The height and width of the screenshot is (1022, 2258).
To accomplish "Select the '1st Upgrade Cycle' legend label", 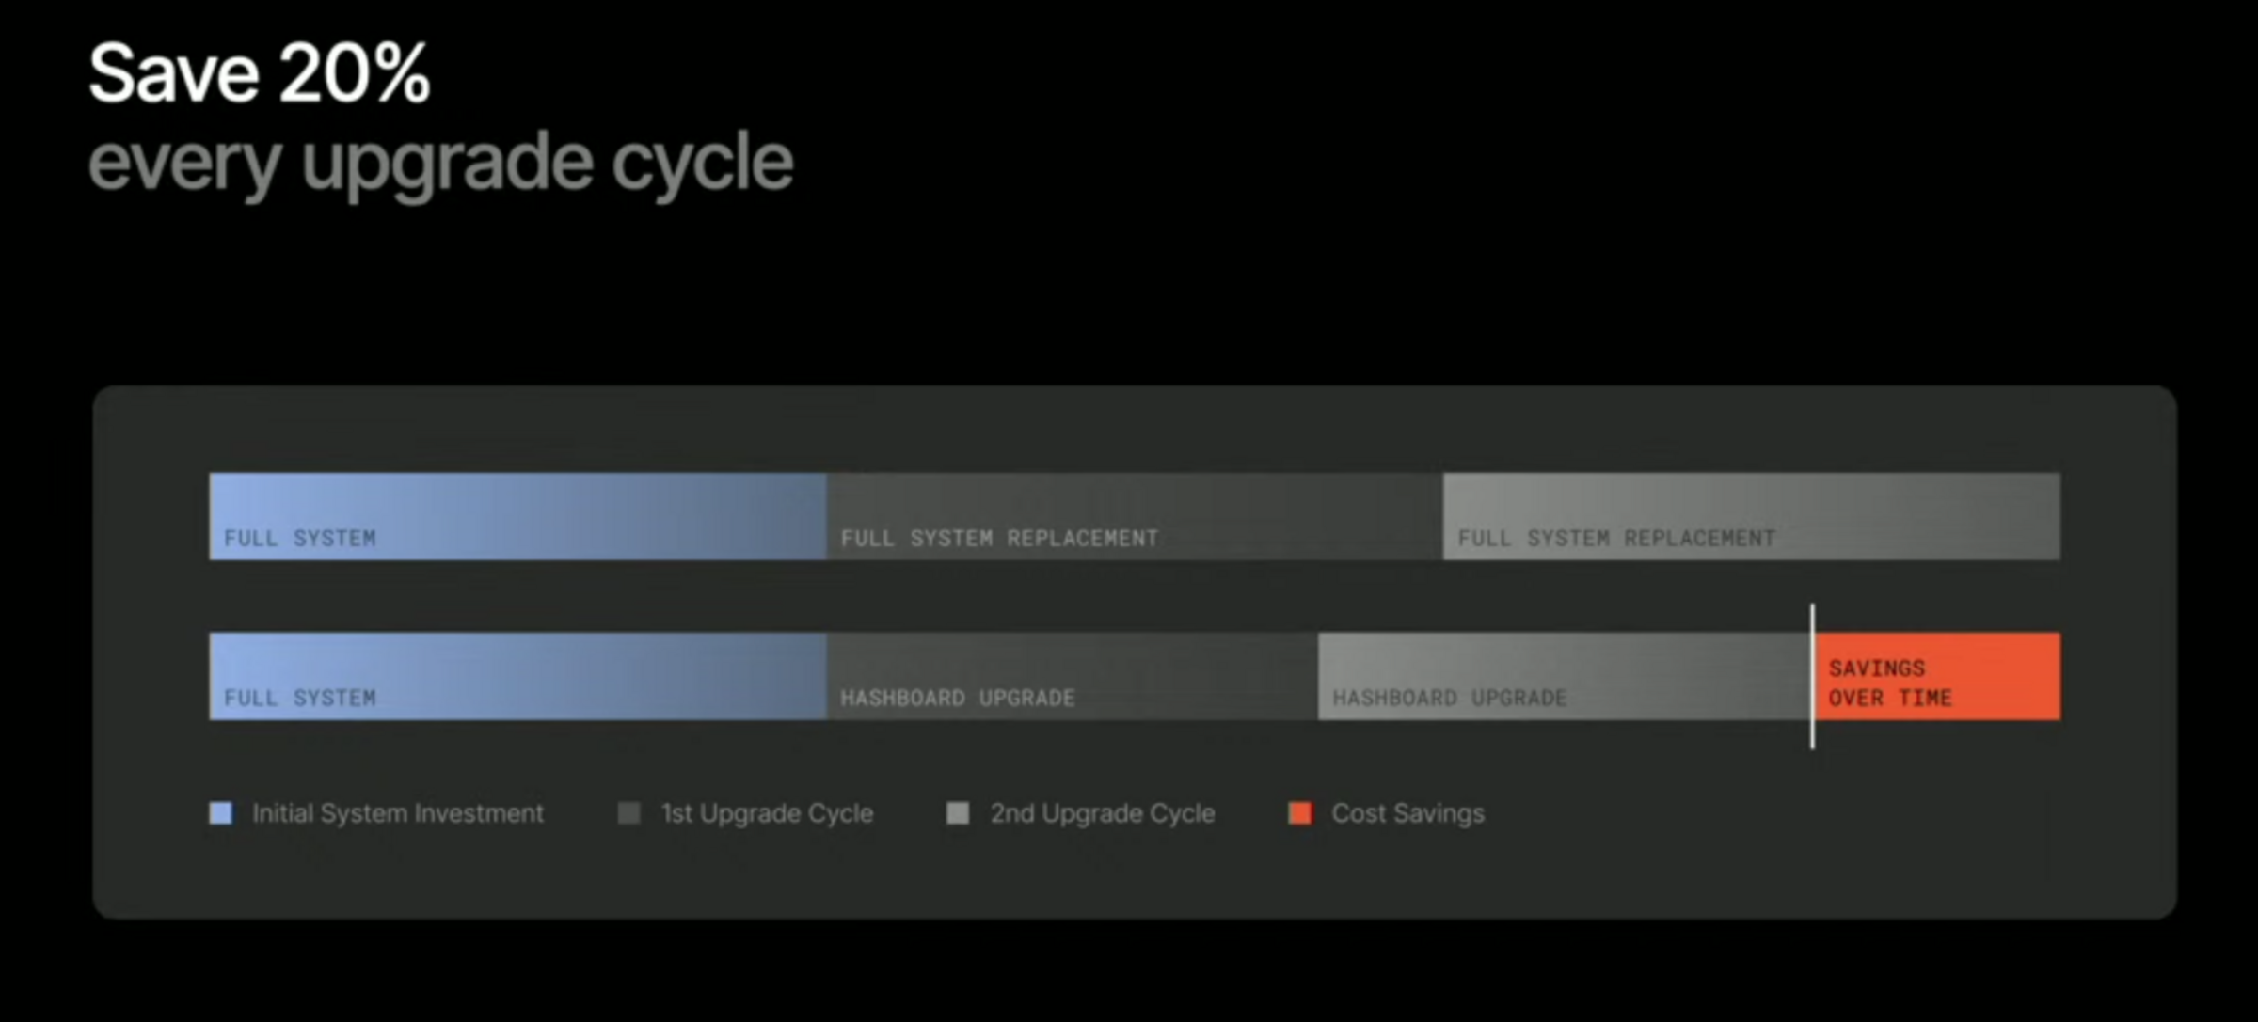I will coord(767,813).
